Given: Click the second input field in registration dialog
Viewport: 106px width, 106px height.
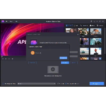Looking at the screenshot, I should (74, 56).
